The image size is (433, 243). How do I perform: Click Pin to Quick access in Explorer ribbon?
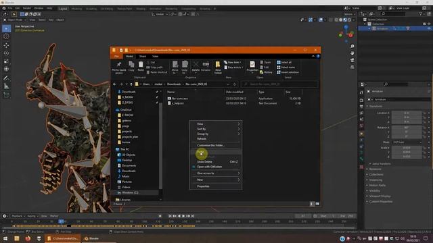pyautogui.click(x=119, y=67)
